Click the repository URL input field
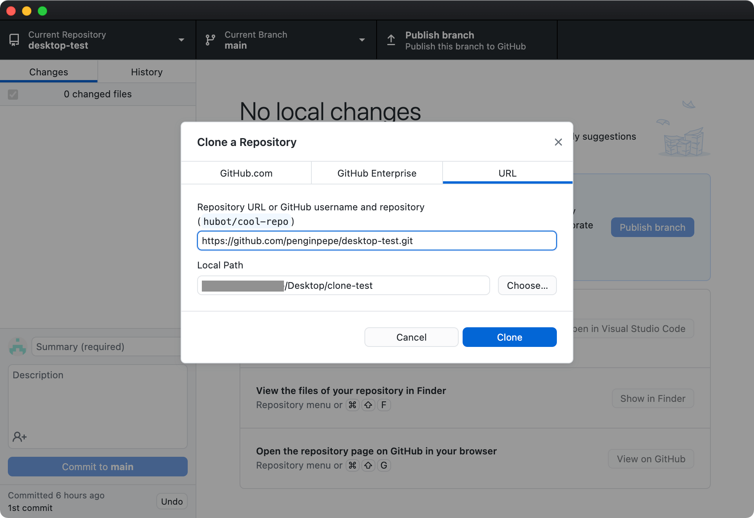The height and width of the screenshot is (518, 754). click(377, 241)
